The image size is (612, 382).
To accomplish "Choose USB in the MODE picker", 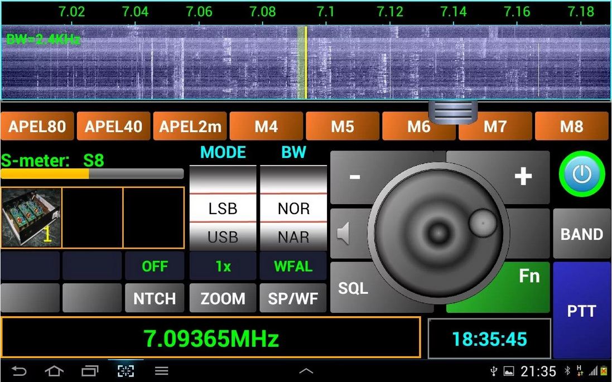I will [223, 236].
